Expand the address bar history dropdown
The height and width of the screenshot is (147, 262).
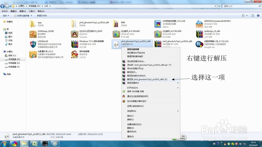point(215,6)
